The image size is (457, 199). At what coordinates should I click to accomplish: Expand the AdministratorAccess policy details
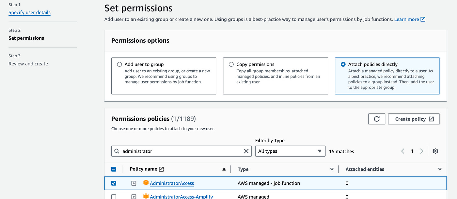pyautogui.click(x=134, y=183)
